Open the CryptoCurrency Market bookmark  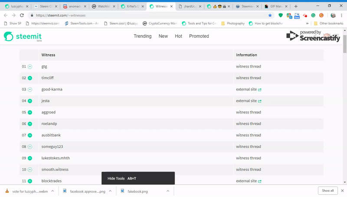pyautogui.click(x=160, y=23)
